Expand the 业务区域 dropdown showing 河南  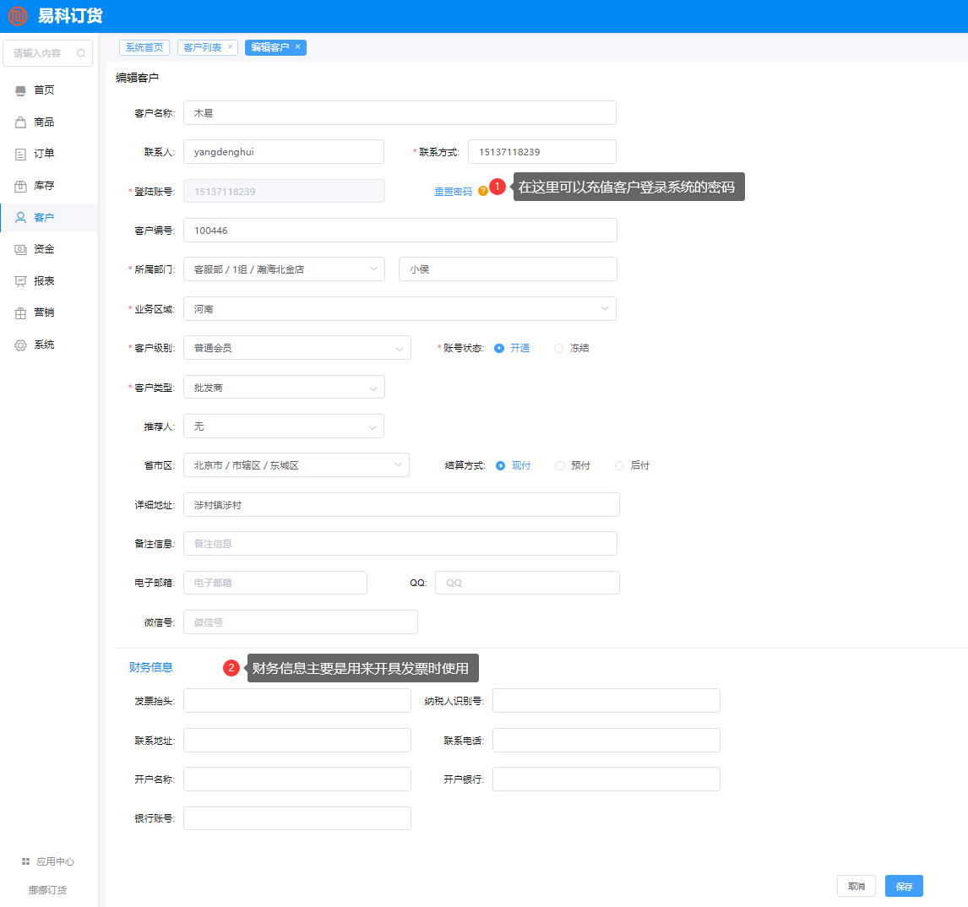(x=400, y=309)
